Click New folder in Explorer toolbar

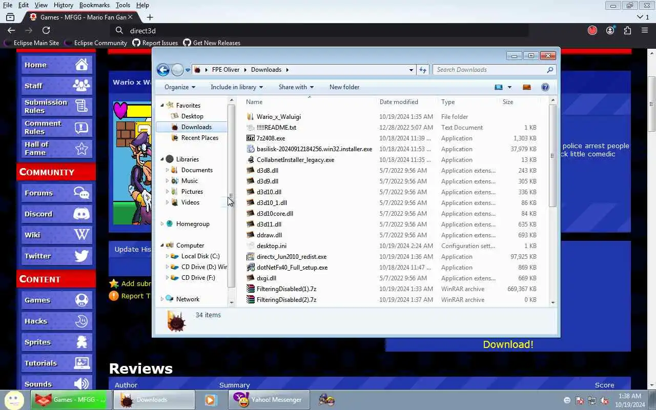(x=344, y=87)
